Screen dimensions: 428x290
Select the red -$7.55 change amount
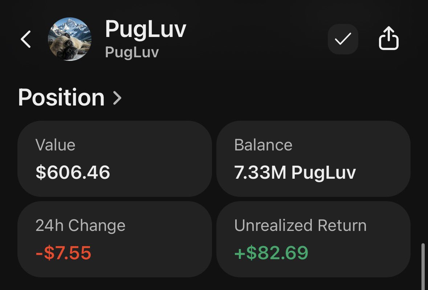(63, 253)
